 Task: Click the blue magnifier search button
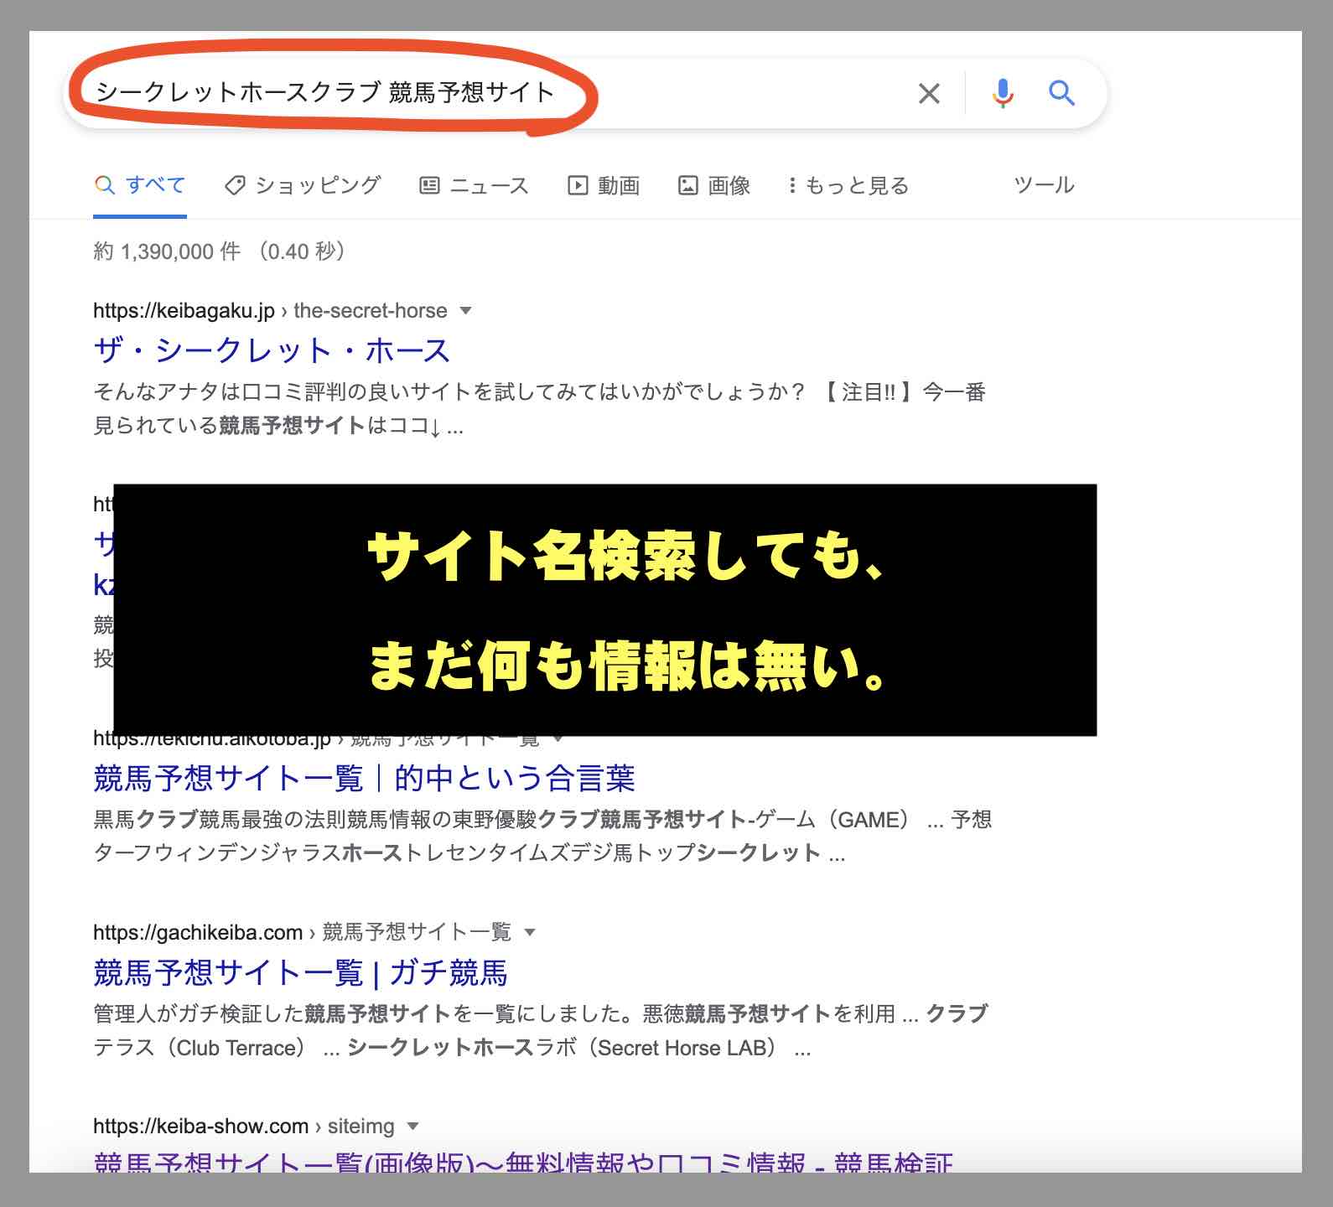pyautogui.click(x=1061, y=93)
